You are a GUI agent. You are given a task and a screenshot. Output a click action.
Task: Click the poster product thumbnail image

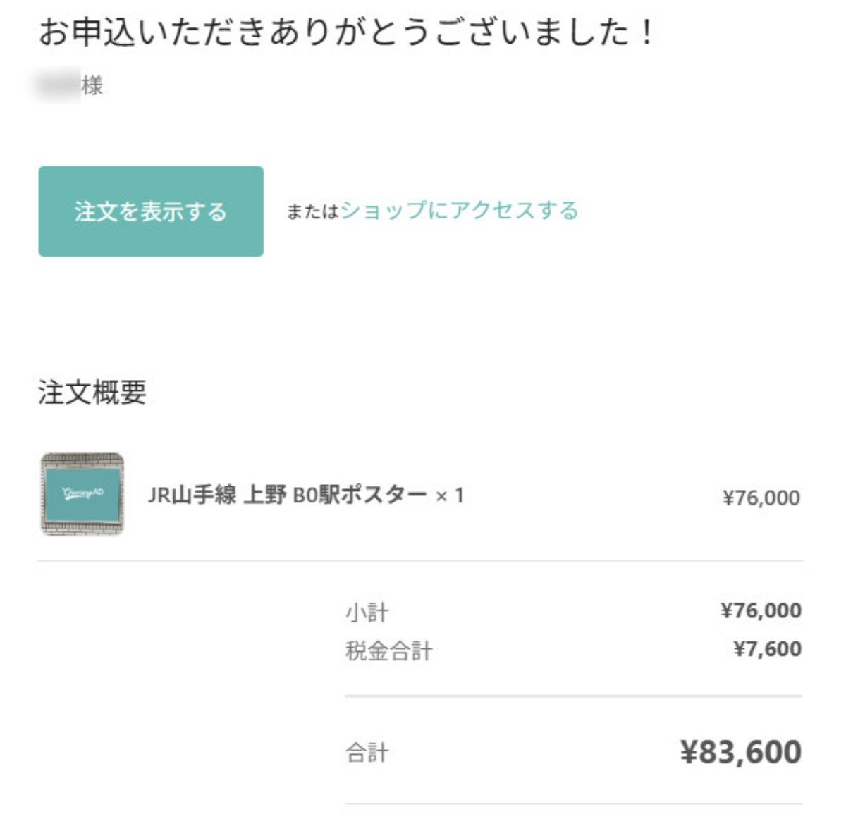pos(82,494)
